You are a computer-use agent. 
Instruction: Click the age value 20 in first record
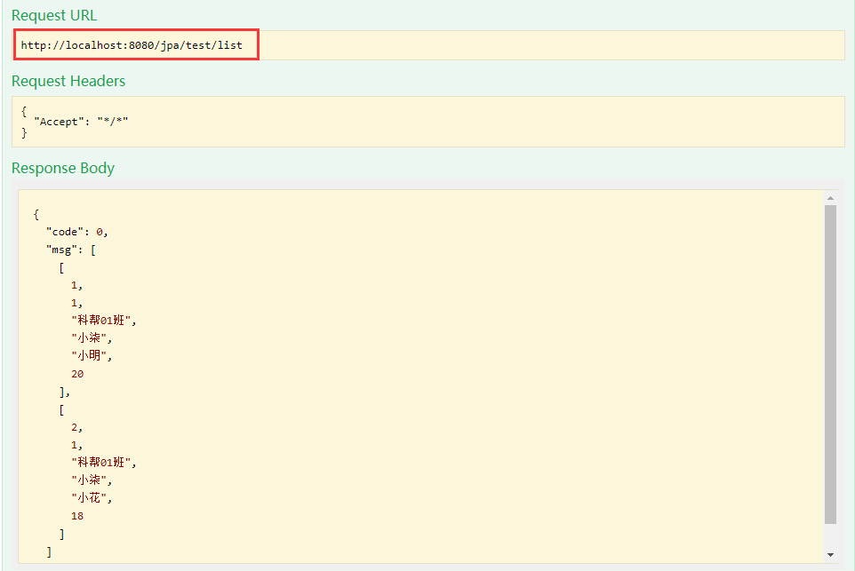[x=77, y=373]
